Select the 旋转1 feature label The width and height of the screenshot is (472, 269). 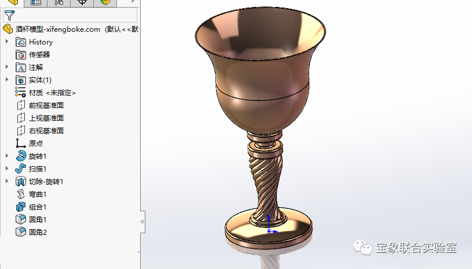point(38,156)
